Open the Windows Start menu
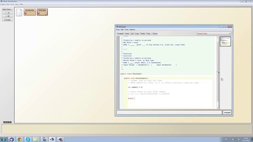Image resolution: width=253 pixels, height=142 pixels. point(4,139)
